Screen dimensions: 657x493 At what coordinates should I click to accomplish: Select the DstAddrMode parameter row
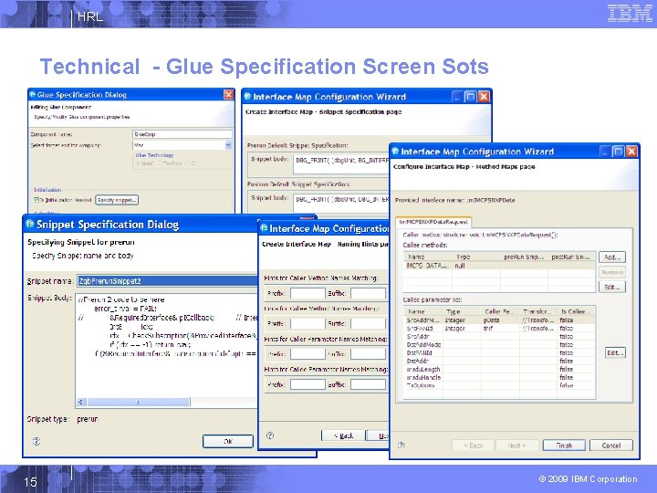click(499, 344)
